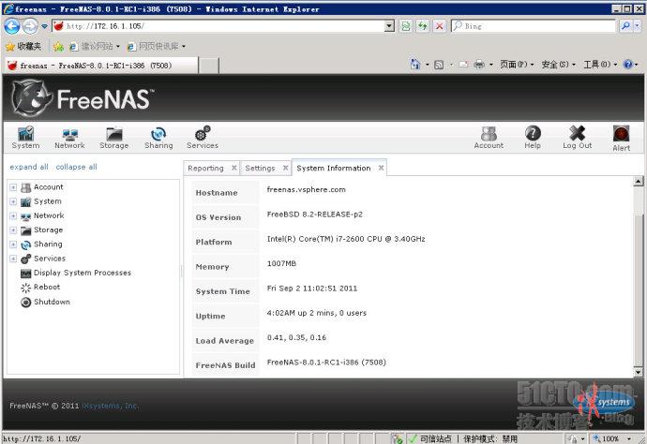Click the browser Print icon
Image resolution: width=647 pixels, height=444 pixels.
pos(479,65)
